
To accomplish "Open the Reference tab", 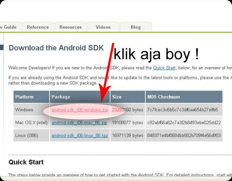I will click(38, 27).
